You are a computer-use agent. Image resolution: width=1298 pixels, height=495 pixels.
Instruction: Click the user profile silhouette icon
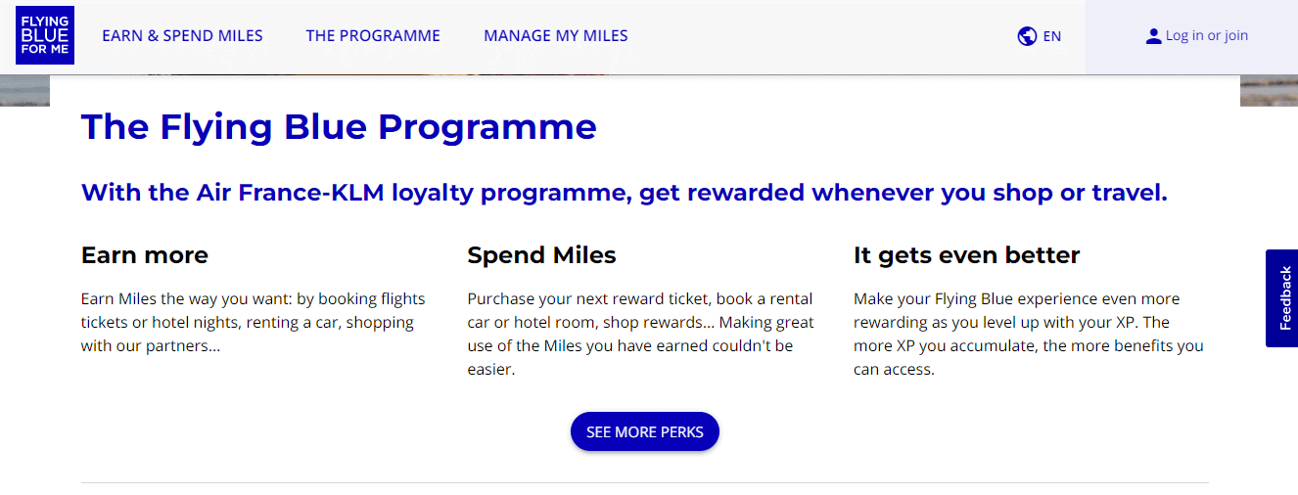(x=1153, y=36)
